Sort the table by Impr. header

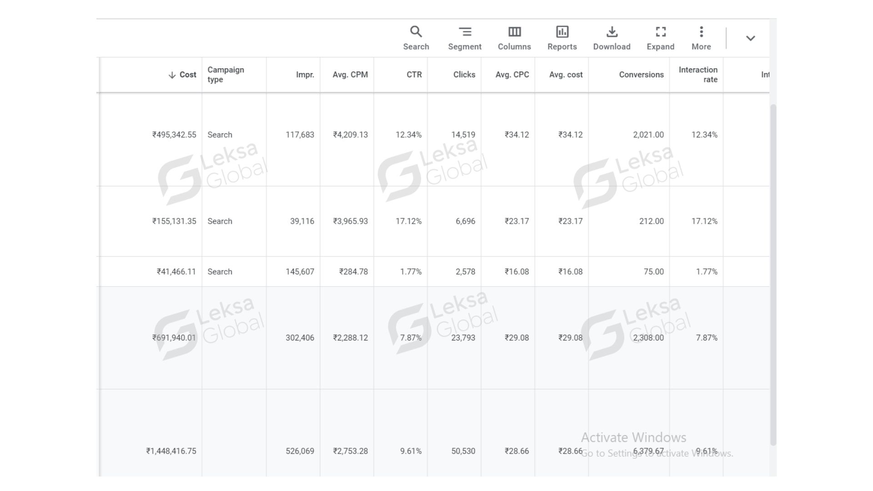pos(305,75)
